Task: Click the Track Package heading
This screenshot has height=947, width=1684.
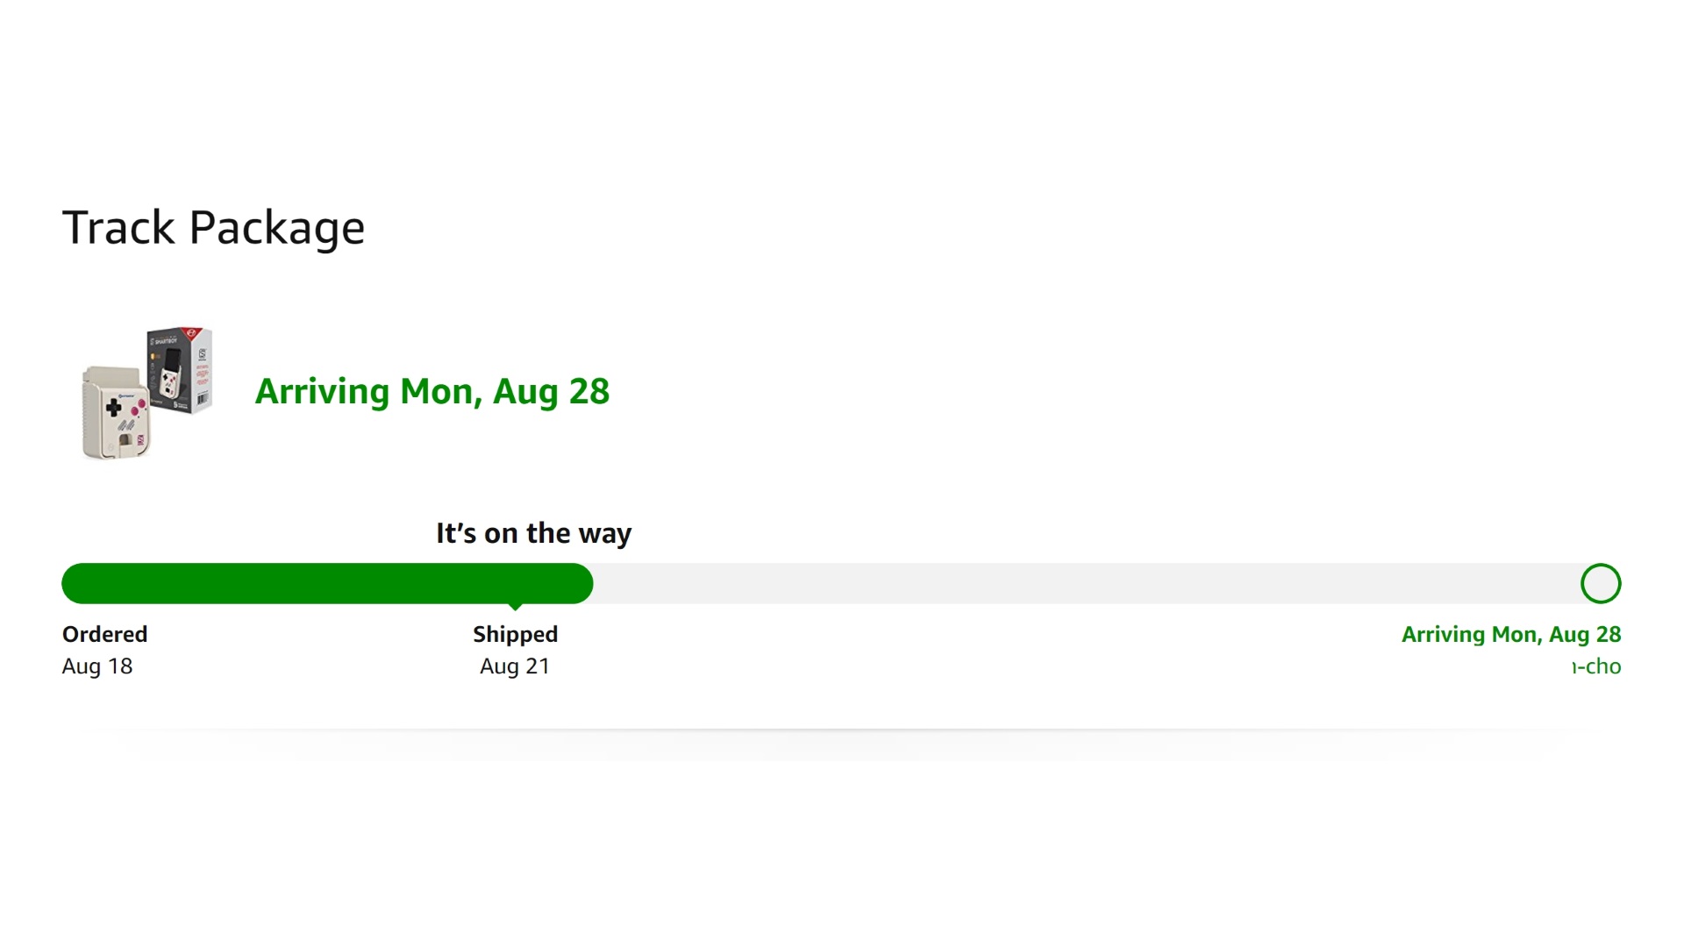Action: 213,228
